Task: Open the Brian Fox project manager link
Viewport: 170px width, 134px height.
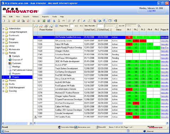Action: (164, 48)
